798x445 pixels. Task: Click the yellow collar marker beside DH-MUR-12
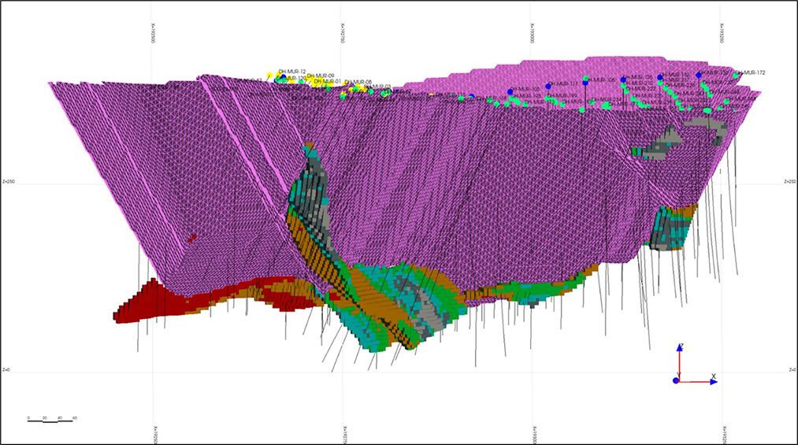pyautogui.click(x=270, y=75)
